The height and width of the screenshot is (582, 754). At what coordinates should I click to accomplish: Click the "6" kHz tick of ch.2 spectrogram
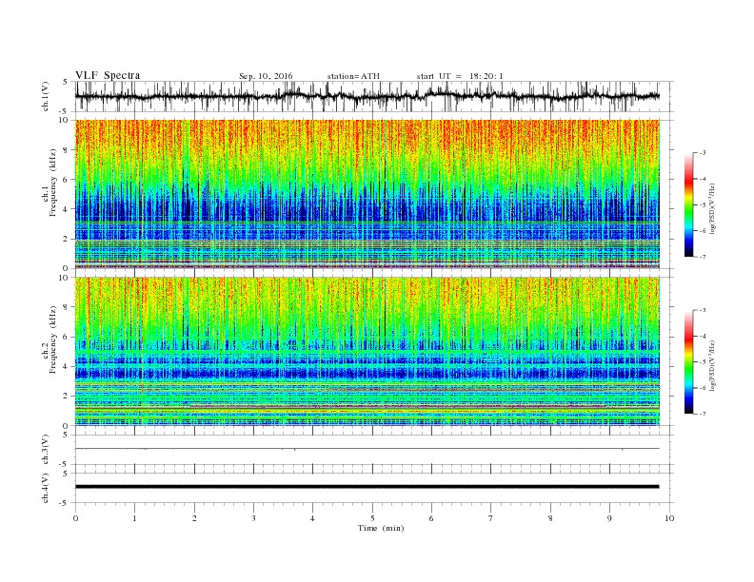pos(67,337)
